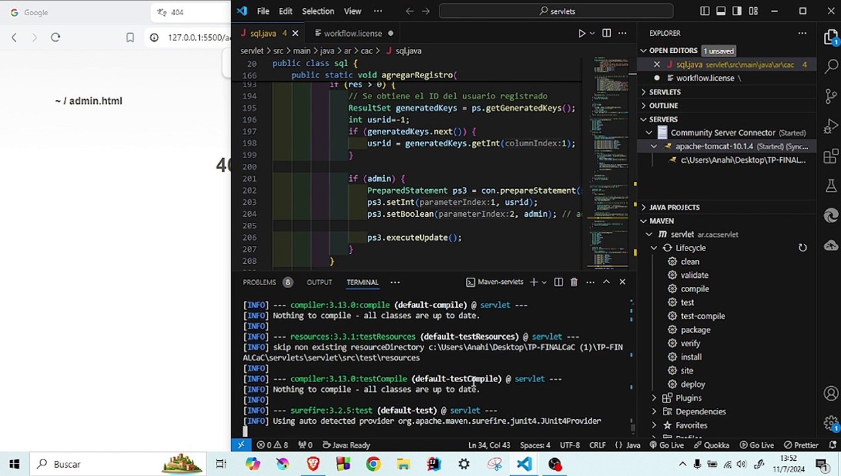Go back with editor navigation arrow
Image resolution: width=841 pixels, height=476 pixels.
click(x=410, y=11)
